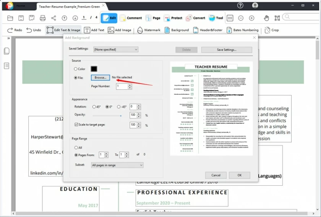Click the background preview thumbnail
This screenshot has width=321, height=217.
click(x=211, y=108)
